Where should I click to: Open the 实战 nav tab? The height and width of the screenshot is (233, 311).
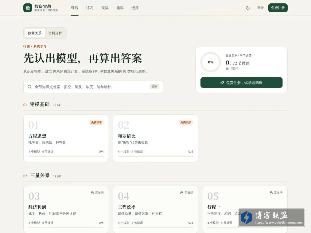click(105, 8)
